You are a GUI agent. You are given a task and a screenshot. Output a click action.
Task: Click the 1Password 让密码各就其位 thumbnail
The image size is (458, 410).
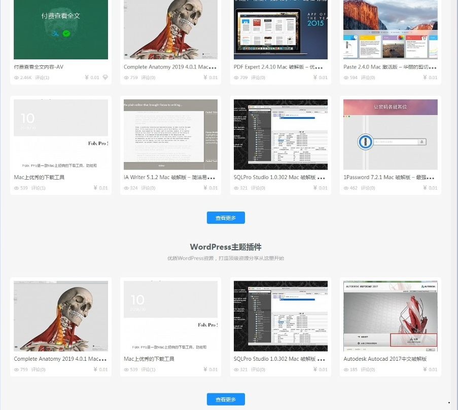391,134
